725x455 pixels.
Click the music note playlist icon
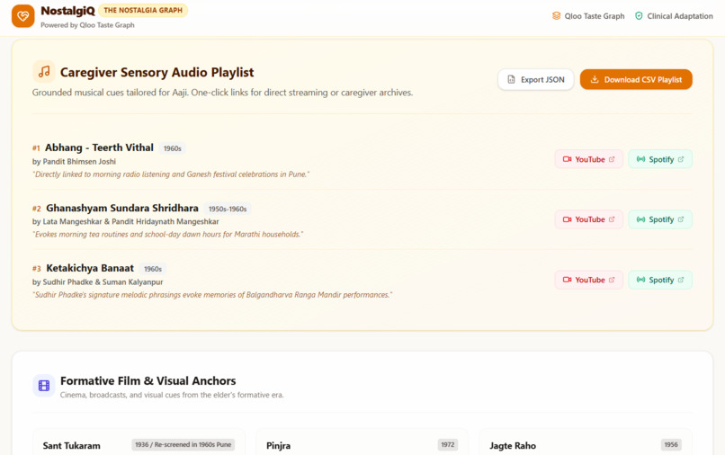click(x=44, y=72)
